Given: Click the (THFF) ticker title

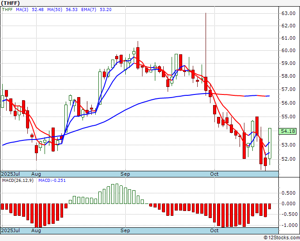Looking at the screenshot, I should click(x=10, y=3).
